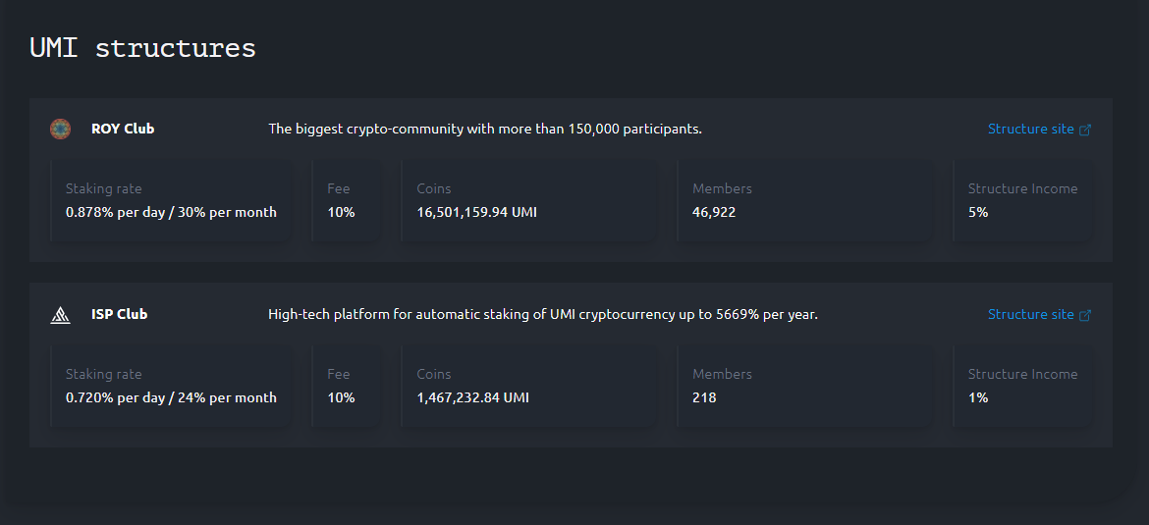Click ISP Club's 10% Fee card
The height and width of the screenshot is (525, 1149).
tap(346, 387)
